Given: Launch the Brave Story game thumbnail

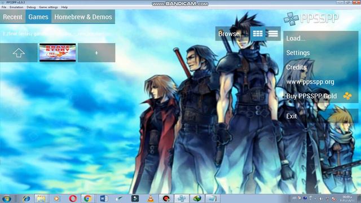Looking at the screenshot, I should 58,52.
